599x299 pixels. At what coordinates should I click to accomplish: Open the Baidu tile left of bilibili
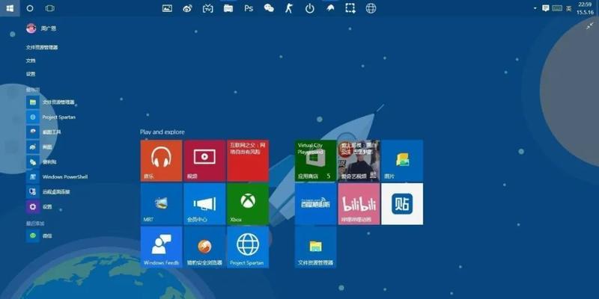315,204
